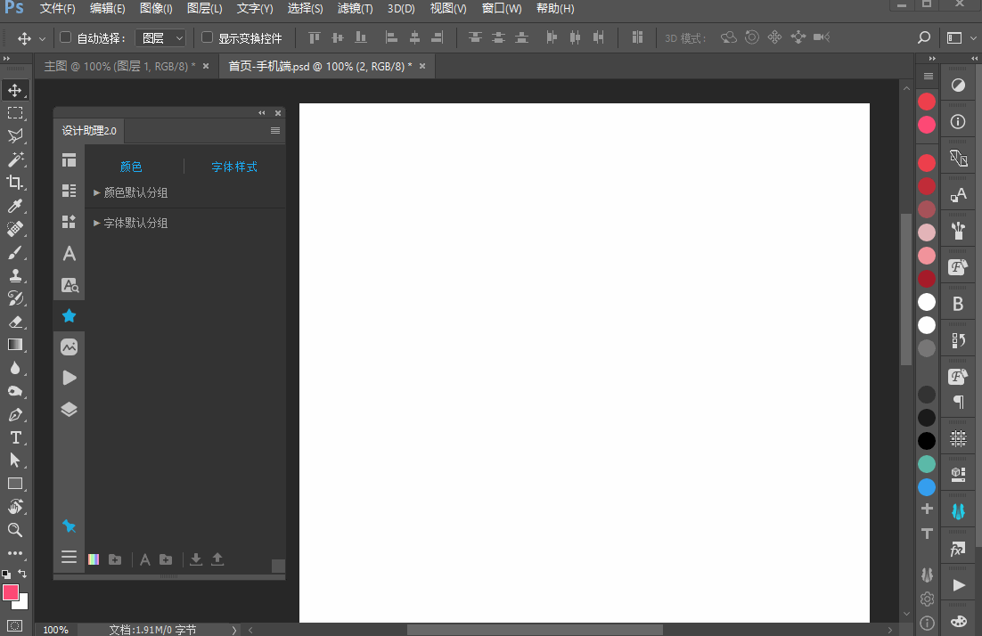The image size is (982, 636).
Task: Select the Magic Wand tool
Action: [x=15, y=159]
